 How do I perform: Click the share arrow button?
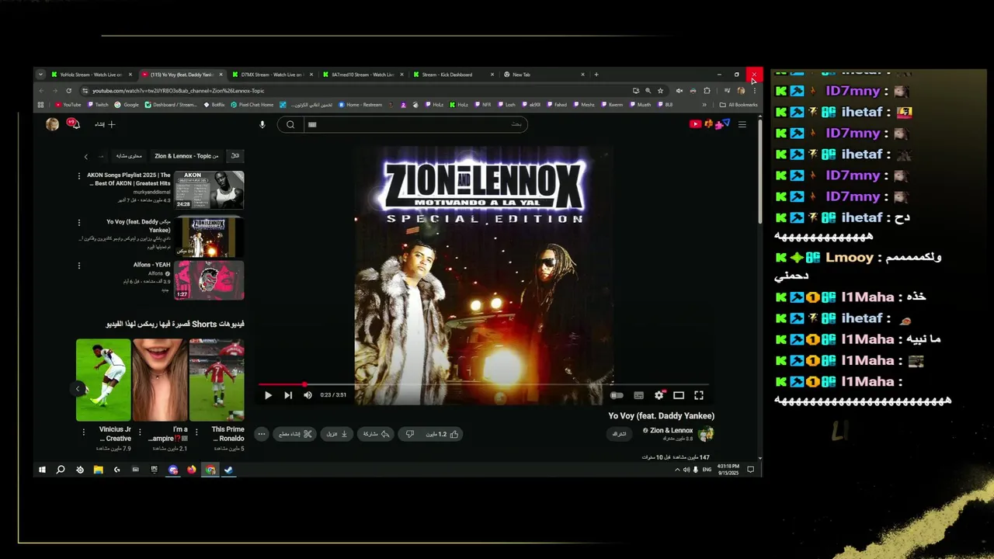pos(376,434)
